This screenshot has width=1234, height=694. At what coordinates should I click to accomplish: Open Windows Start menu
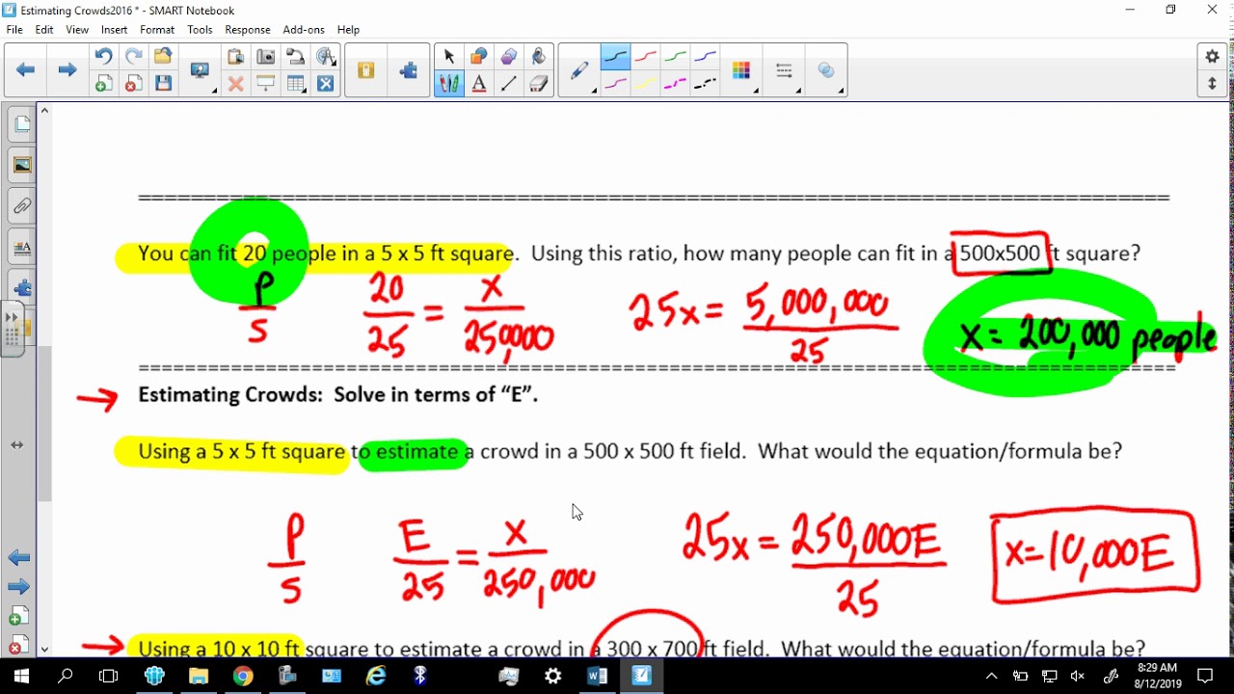[x=21, y=676]
